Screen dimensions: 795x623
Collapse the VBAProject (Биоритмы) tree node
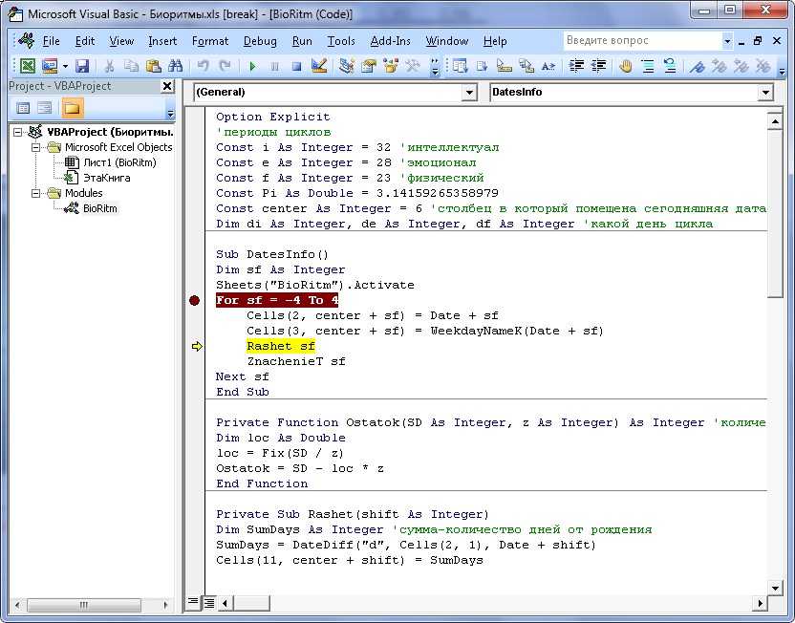click(x=18, y=132)
